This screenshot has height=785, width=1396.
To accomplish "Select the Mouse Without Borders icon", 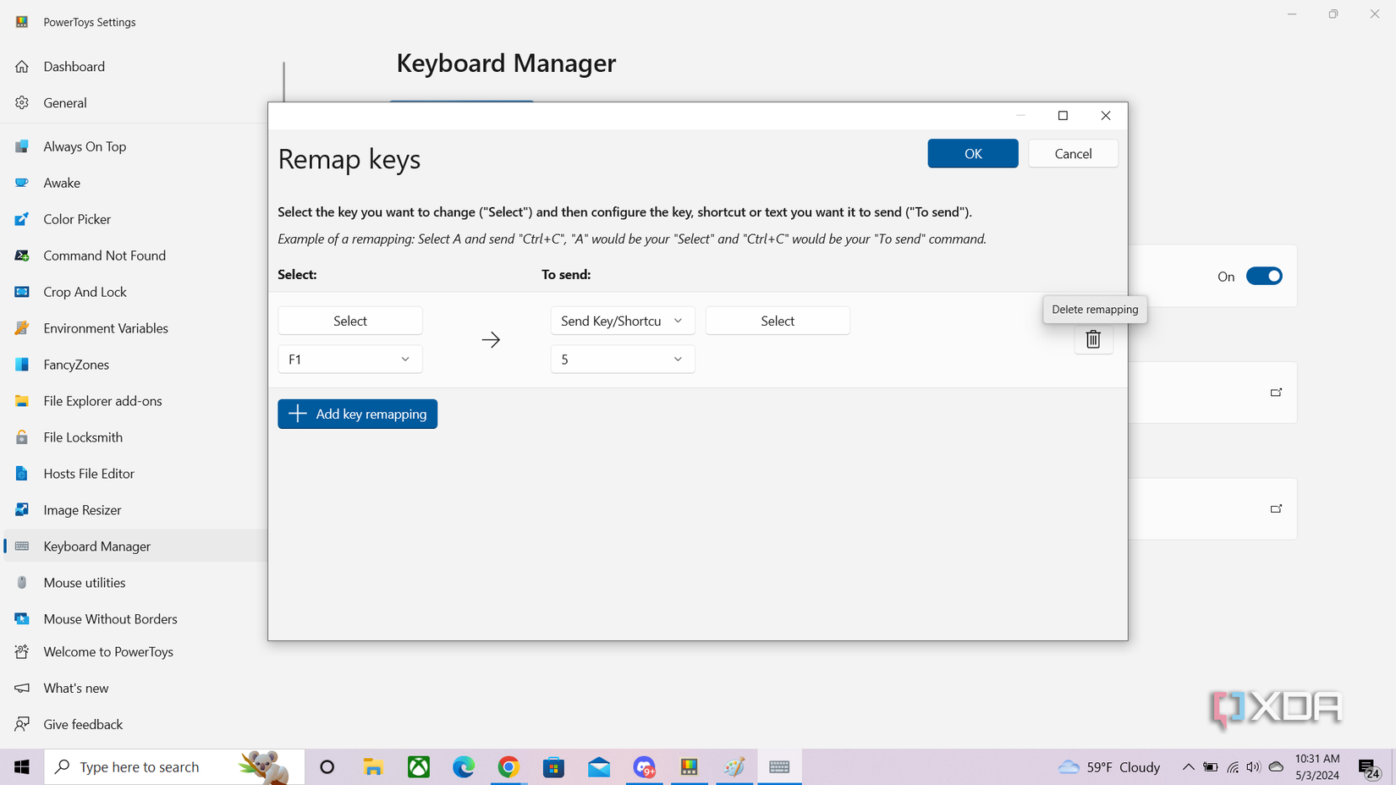I will pos(21,618).
